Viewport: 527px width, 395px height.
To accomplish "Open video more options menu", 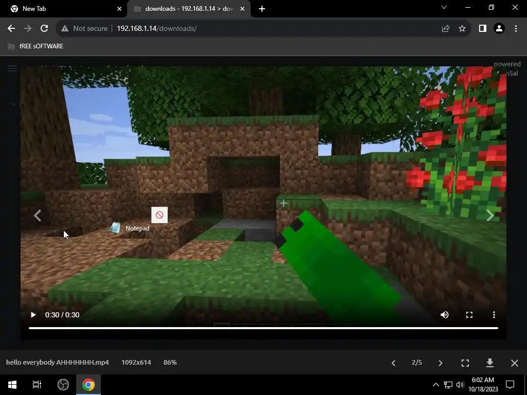I will click(494, 315).
